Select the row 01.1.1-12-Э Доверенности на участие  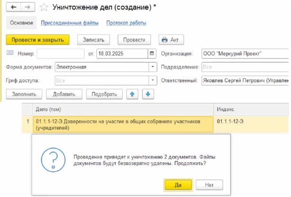123,125
